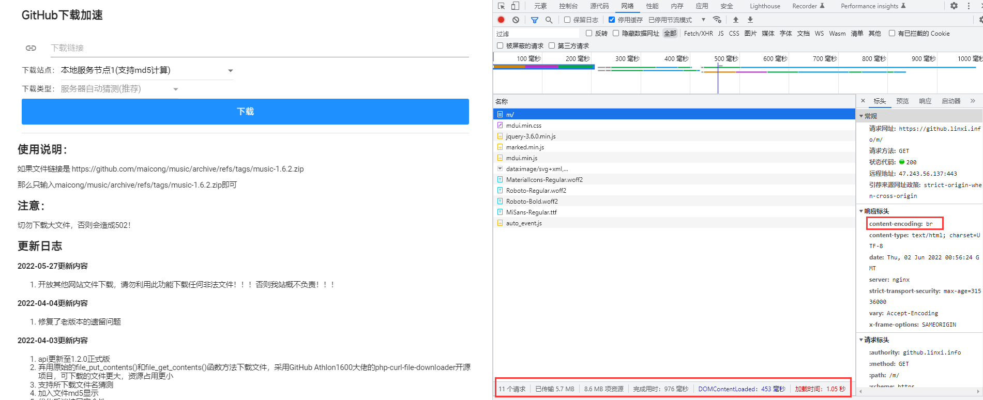Open throttling mode dropdown
Viewport: 983px width, 400px height.
click(x=677, y=20)
